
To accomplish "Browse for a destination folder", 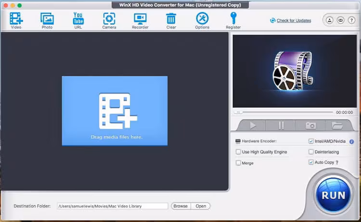I will (x=180, y=206).
